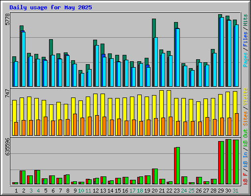
Task: Click day label 8 on the x-axis
Action: [x=68, y=191]
